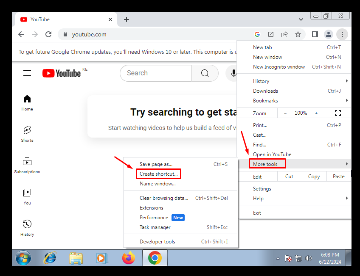
Task: Open Performance from More tools
Action: pyautogui.click(x=181, y=218)
